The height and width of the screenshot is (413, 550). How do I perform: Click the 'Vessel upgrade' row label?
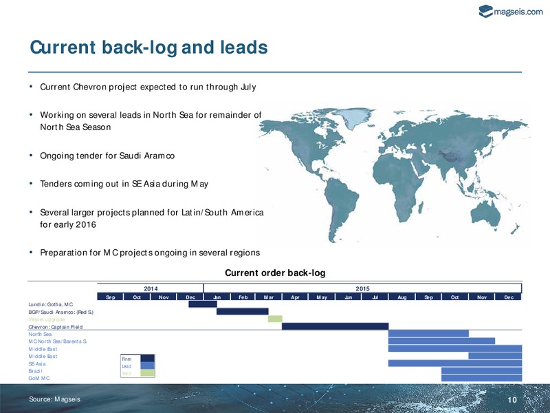[47, 319]
